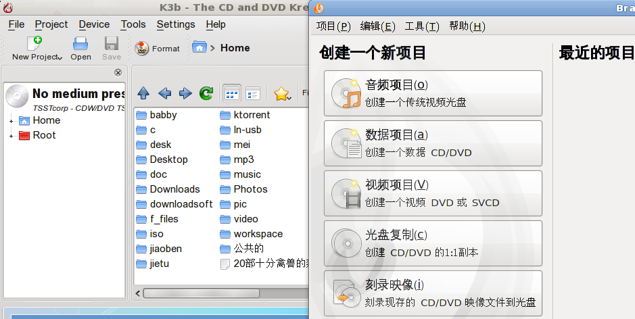The height and width of the screenshot is (319, 635).
Task: Select the text file starting with 20部十分
Action: 264,264
